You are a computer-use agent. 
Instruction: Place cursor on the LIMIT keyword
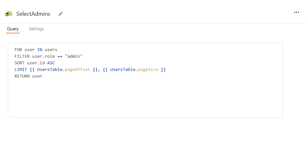[21, 69]
